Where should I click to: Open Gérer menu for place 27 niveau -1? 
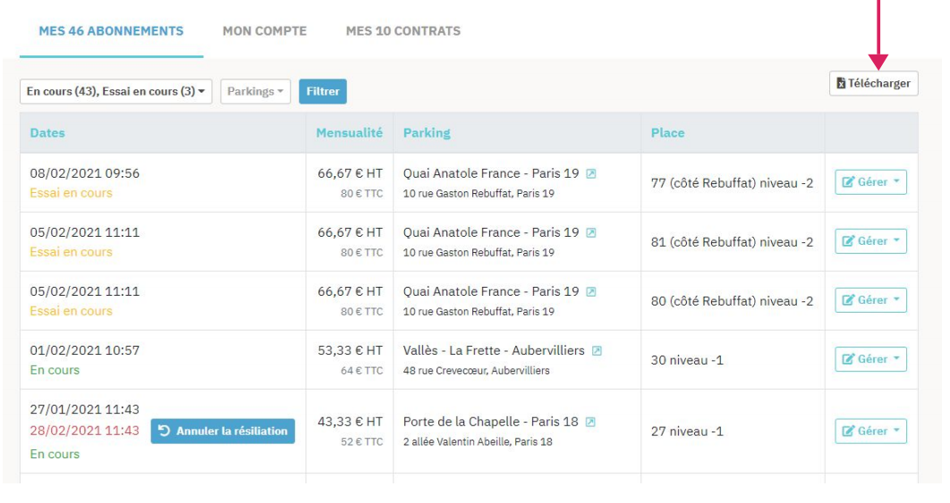click(x=870, y=431)
